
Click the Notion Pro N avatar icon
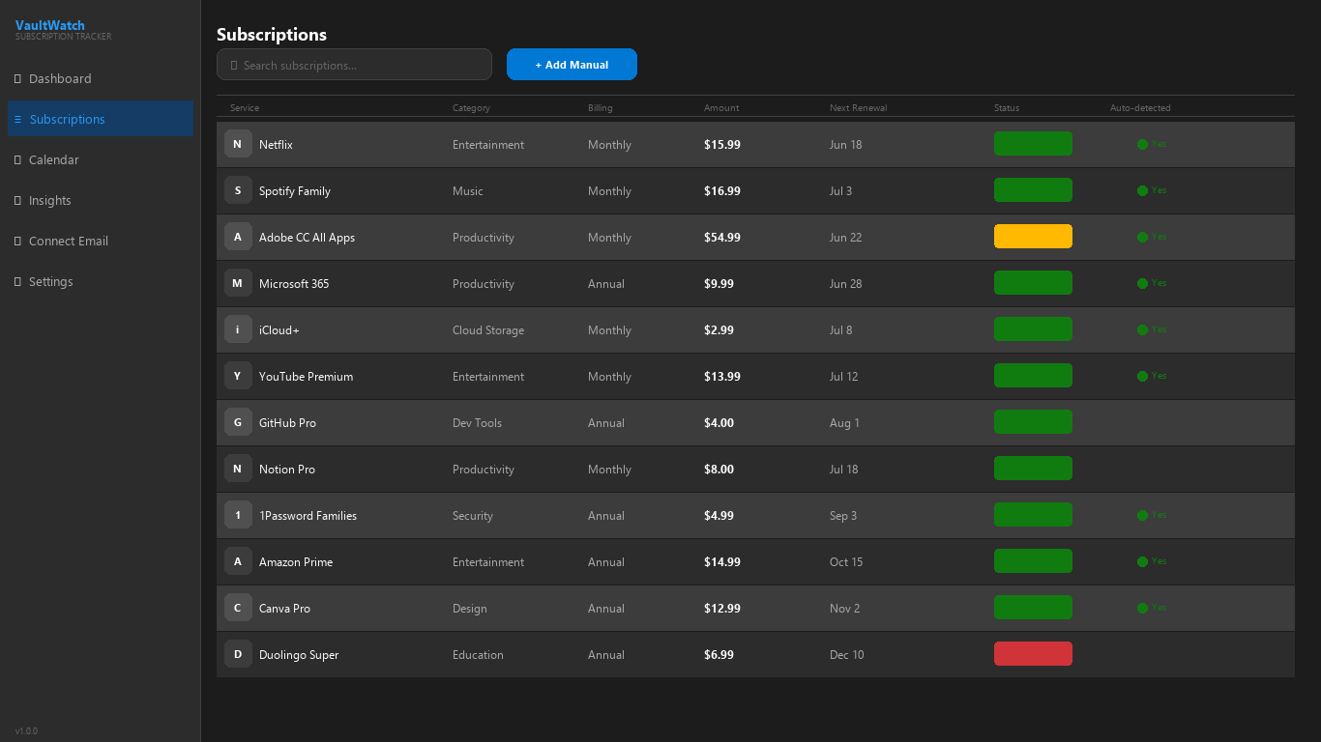tap(238, 469)
